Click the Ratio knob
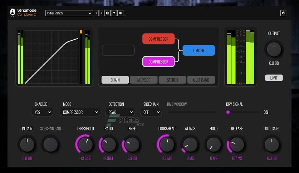The image size is (299, 173). tap(109, 145)
